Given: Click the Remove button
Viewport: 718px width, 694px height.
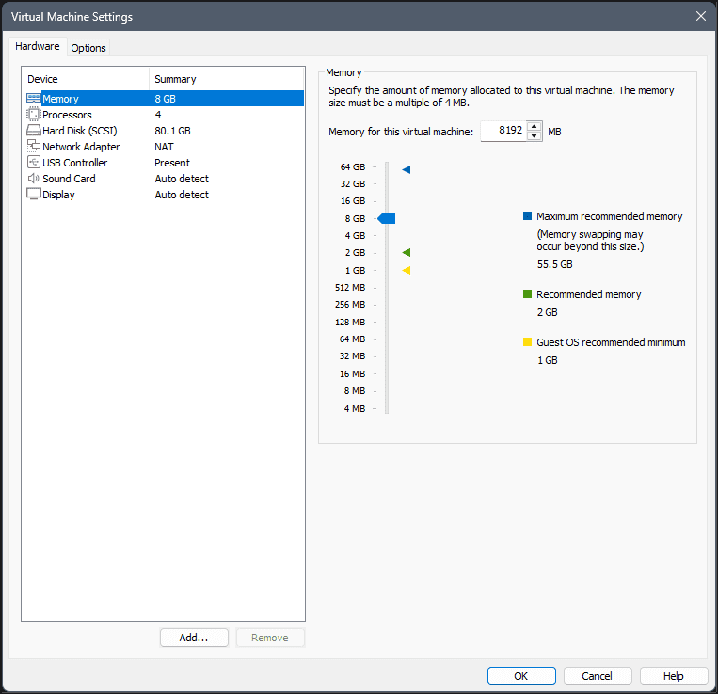Looking at the screenshot, I should point(270,638).
